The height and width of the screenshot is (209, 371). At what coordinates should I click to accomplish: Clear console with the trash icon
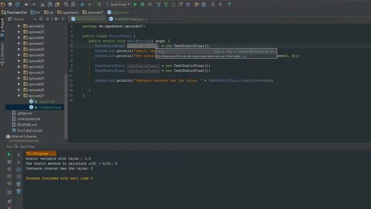coord(19,191)
